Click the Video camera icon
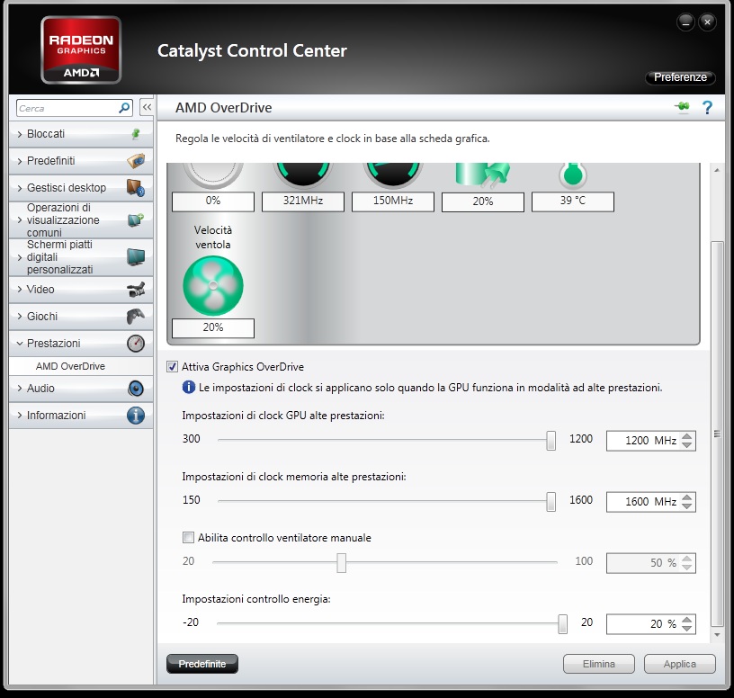 point(136,290)
